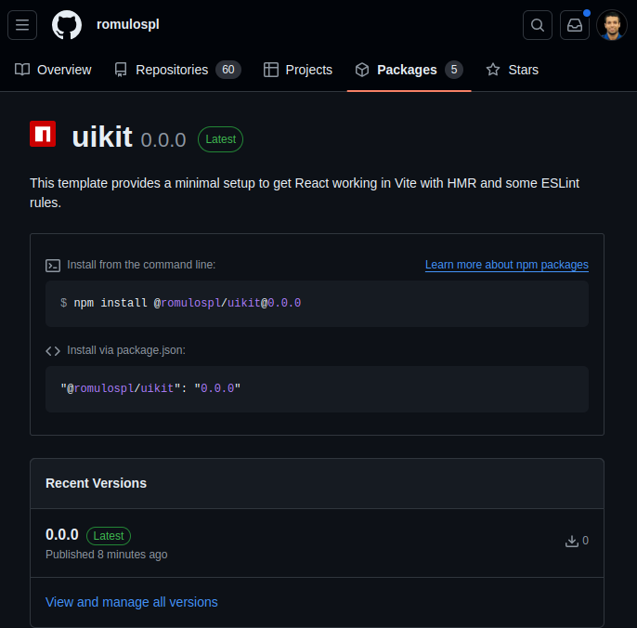Open the hamburger navigation menu
The width and height of the screenshot is (637, 628).
point(22,25)
